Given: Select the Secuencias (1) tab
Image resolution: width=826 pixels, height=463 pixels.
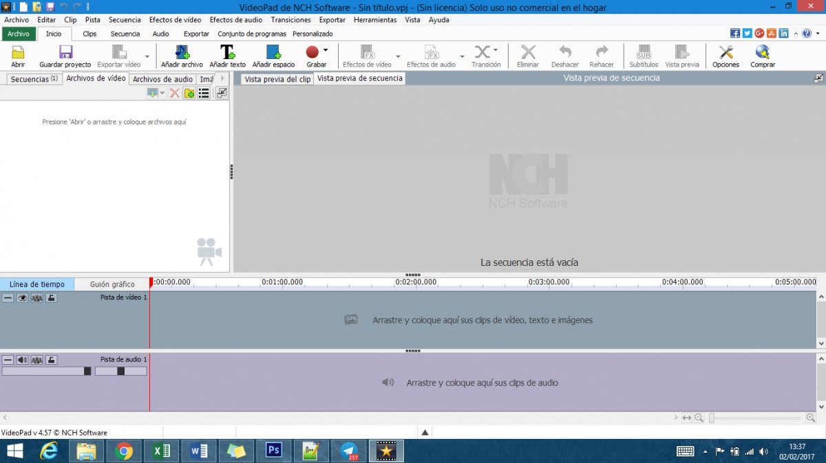Looking at the screenshot, I should (34, 79).
